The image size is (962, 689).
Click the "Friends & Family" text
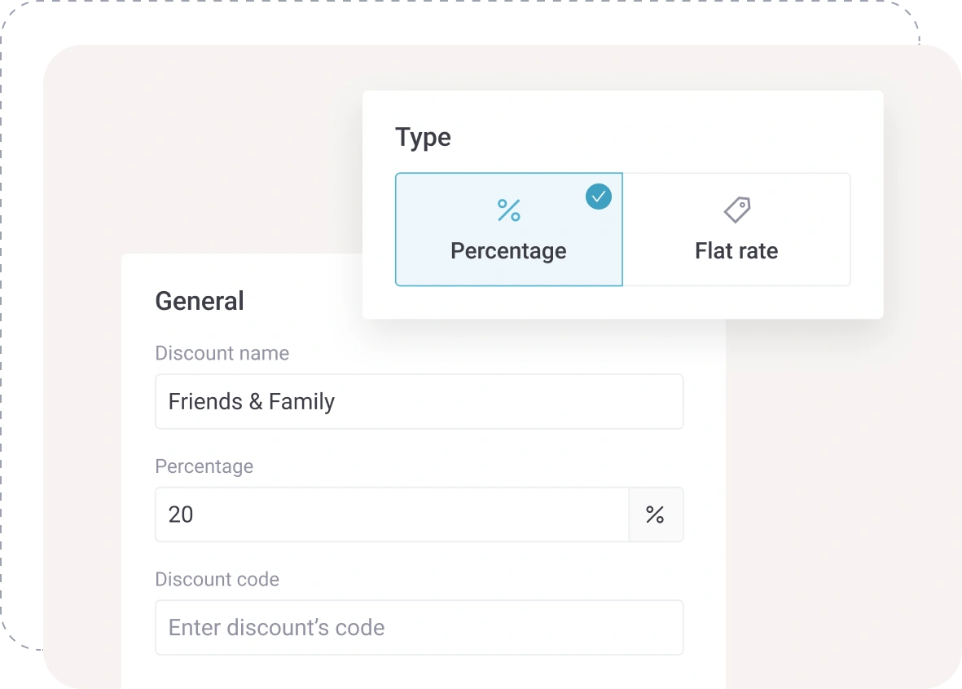251,402
